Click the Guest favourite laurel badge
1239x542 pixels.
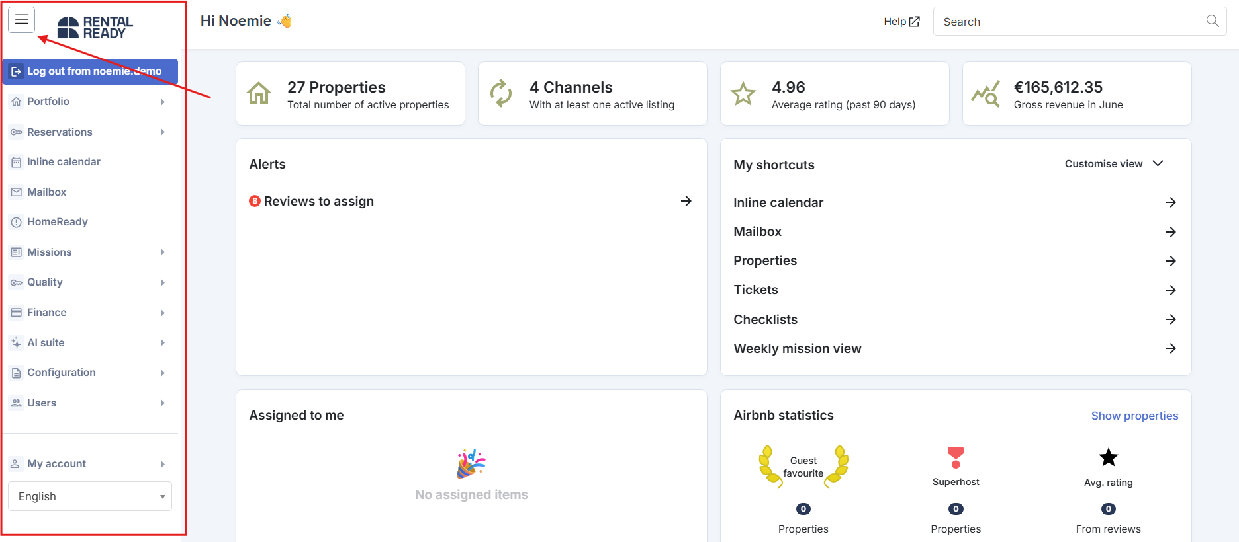tap(803, 467)
